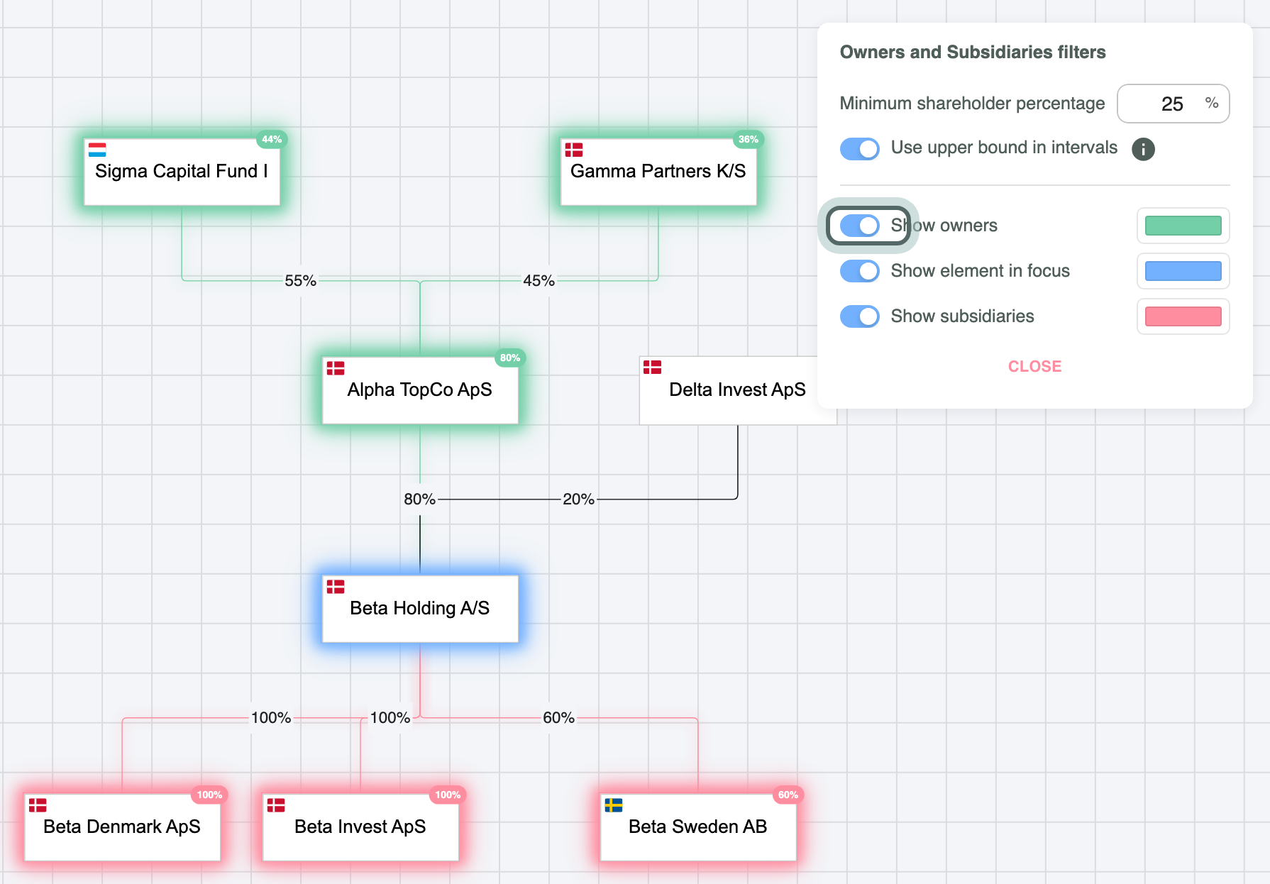Screen dimensions: 1270x884
Task: Click the Swedish flag on Beta Sweden AB
Action: pyautogui.click(x=614, y=805)
